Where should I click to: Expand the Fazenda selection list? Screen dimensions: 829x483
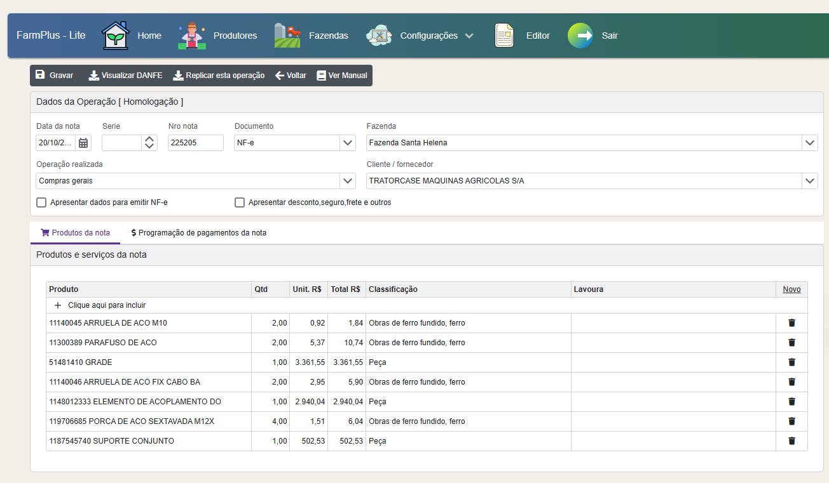click(x=809, y=143)
